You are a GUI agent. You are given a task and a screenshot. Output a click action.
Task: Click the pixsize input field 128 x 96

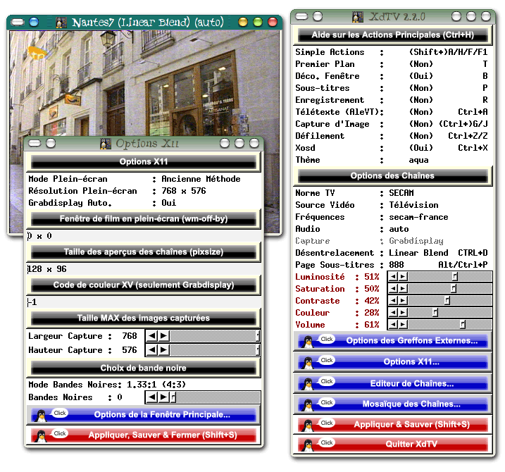point(144,269)
